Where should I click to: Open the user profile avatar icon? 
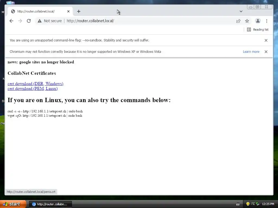pos(258,21)
